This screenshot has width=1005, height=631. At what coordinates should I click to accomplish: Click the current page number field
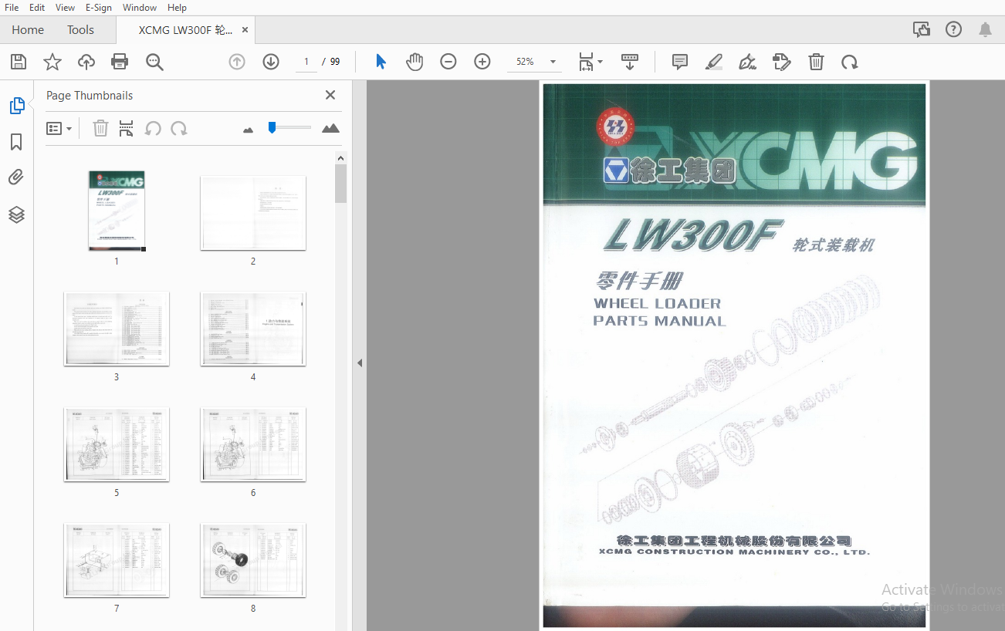(306, 62)
